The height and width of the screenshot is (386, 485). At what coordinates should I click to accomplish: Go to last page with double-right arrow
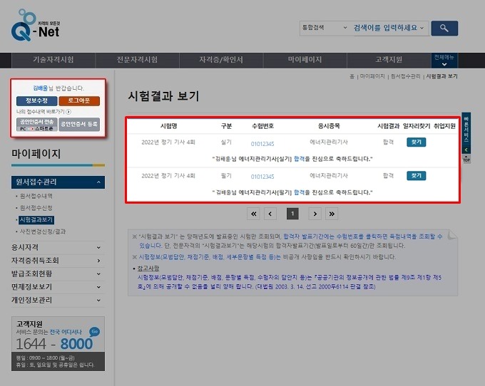pos(332,214)
